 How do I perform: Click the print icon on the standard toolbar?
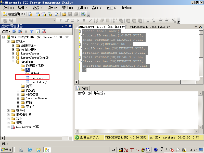[75, 15]
